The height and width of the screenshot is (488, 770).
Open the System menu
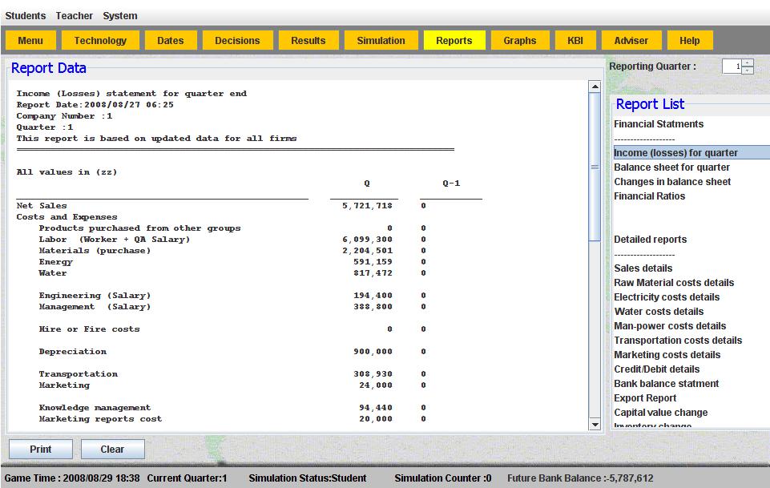coord(120,16)
